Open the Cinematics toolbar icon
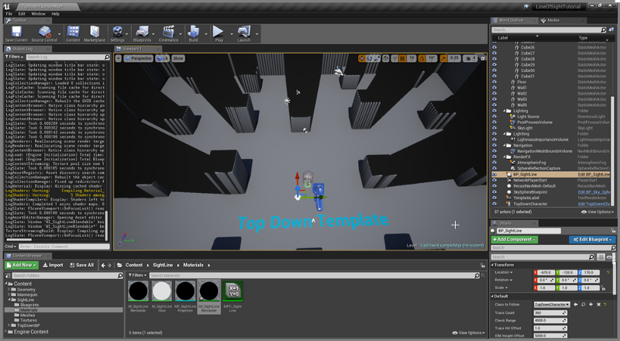Image resolution: width=620 pixels, height=341 pixels. (168, 33)
